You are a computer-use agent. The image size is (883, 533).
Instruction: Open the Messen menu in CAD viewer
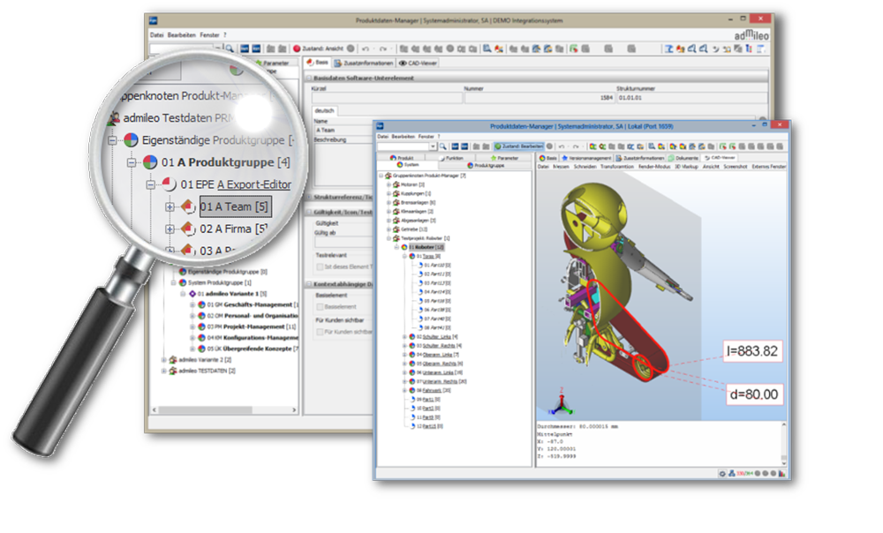(561, 167)
